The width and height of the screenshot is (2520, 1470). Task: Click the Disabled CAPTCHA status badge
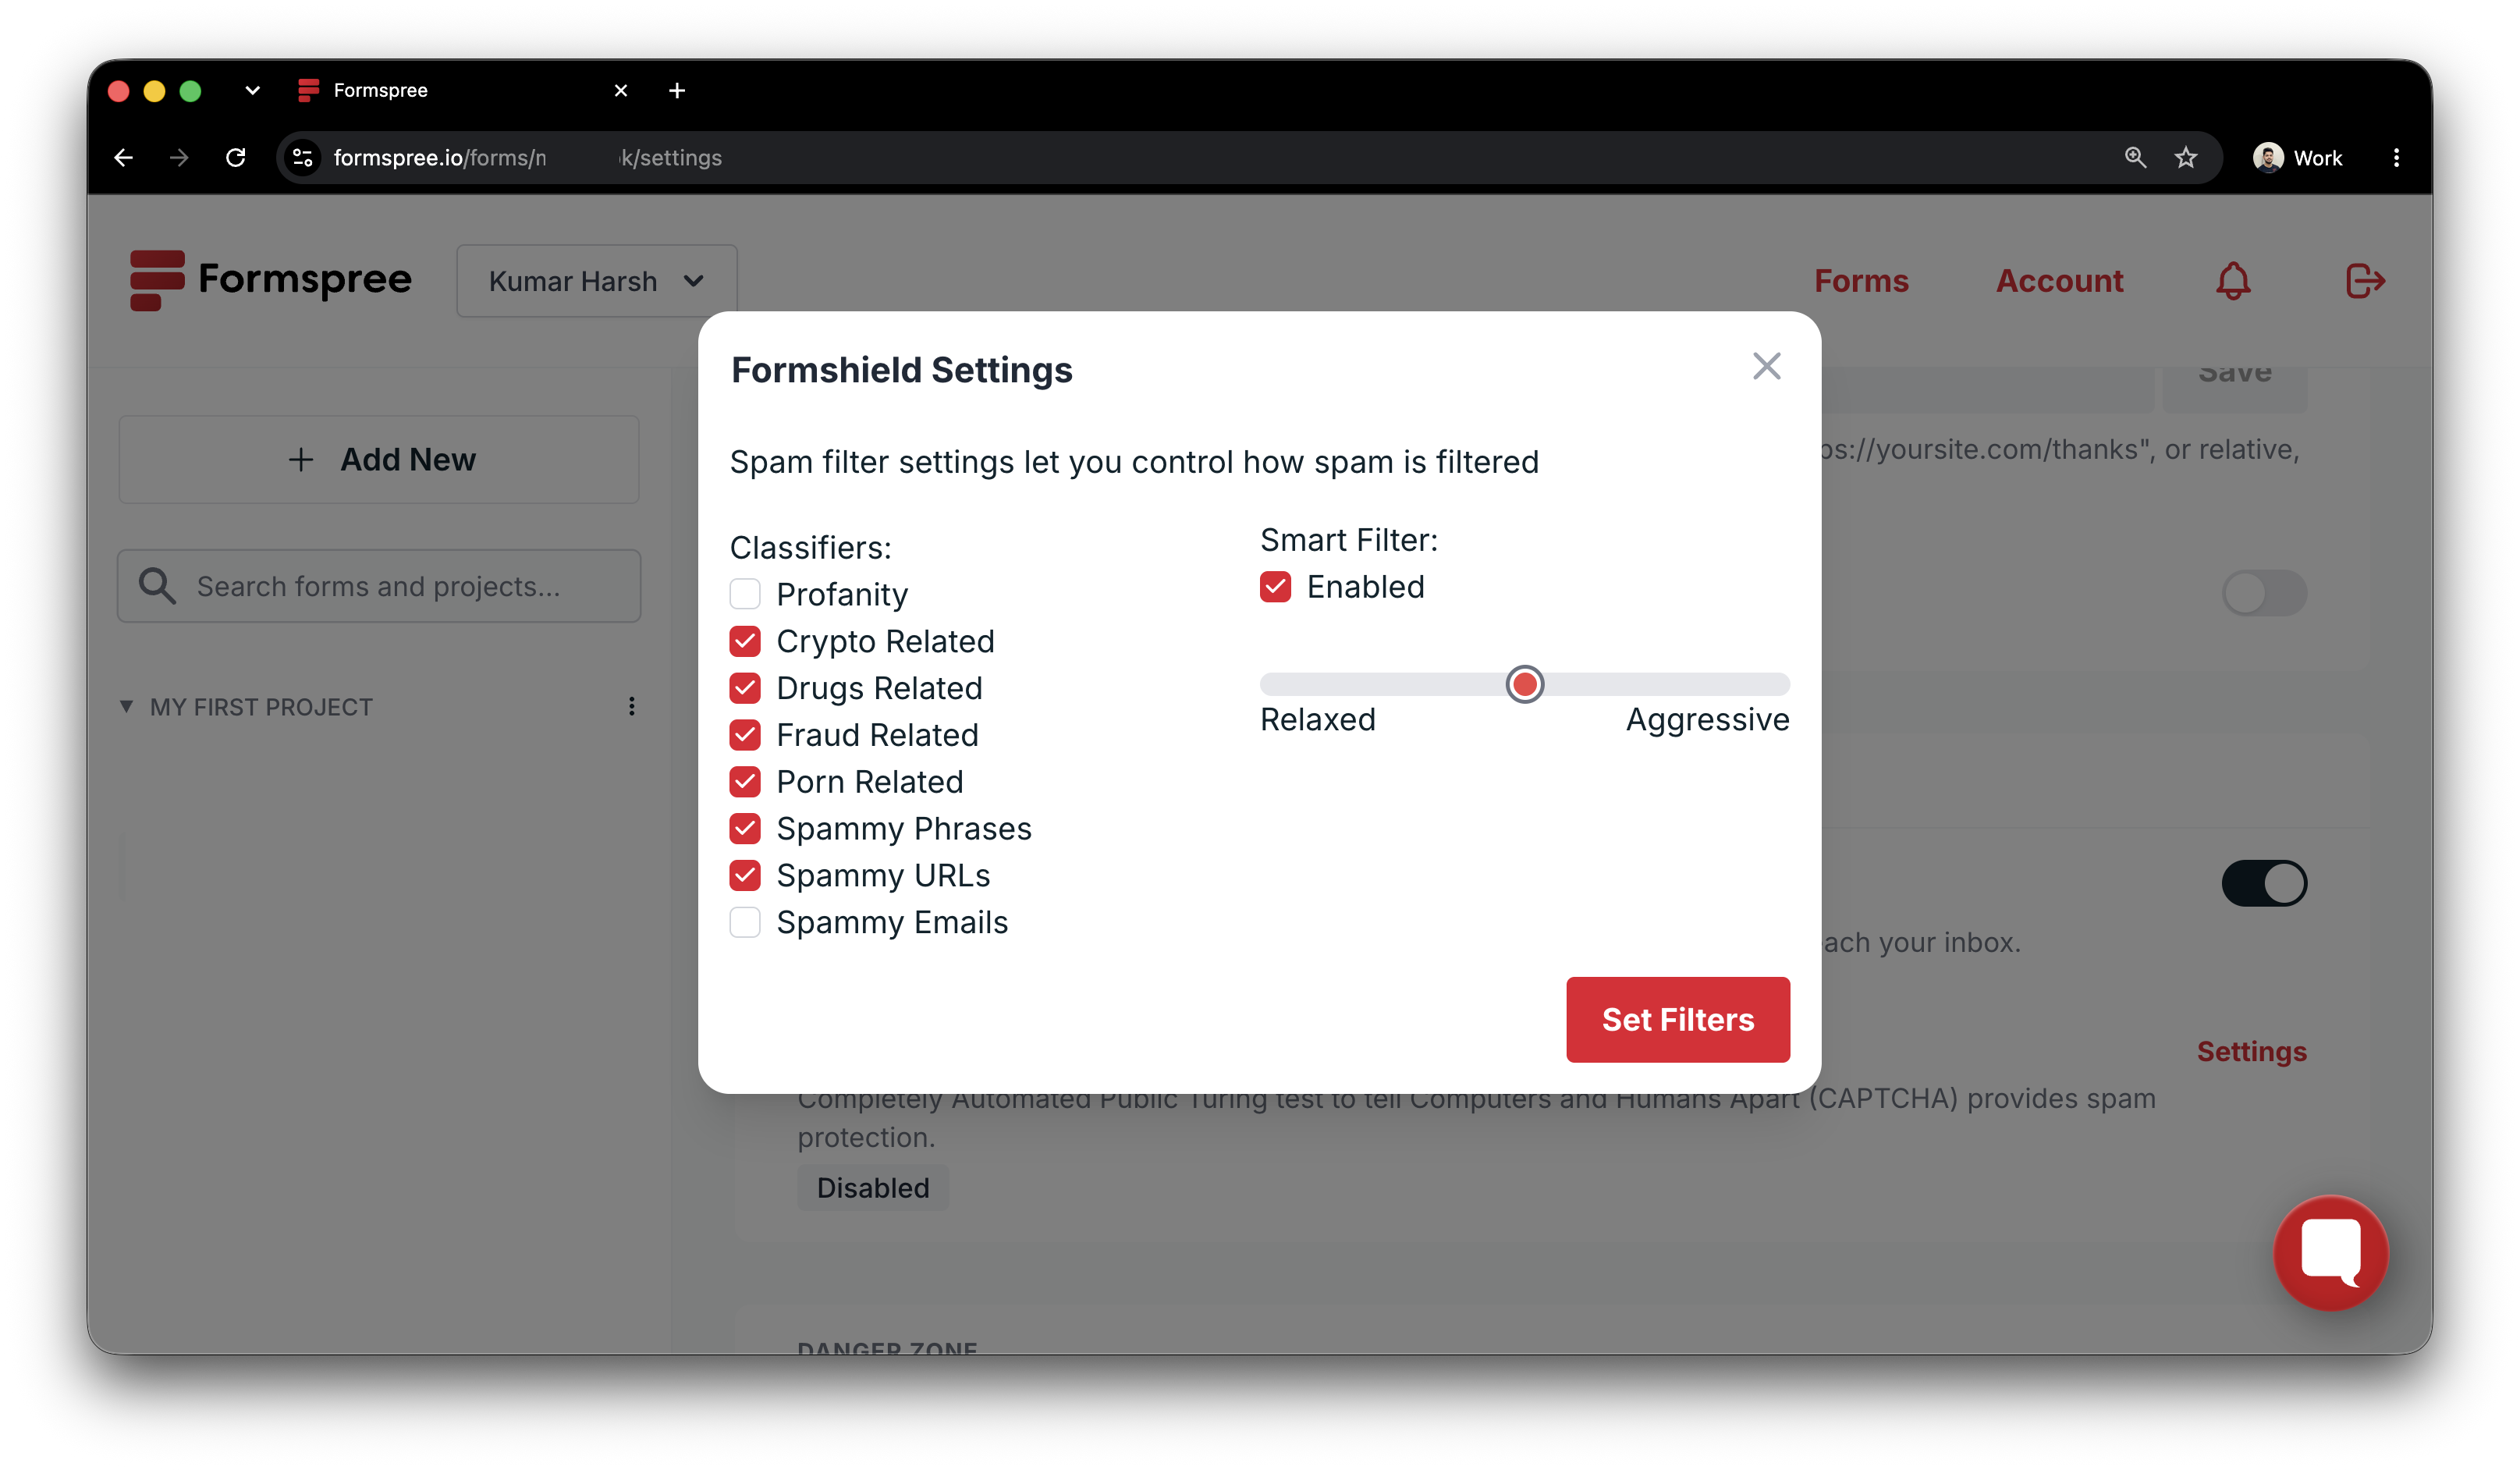tap(872, 1187)
